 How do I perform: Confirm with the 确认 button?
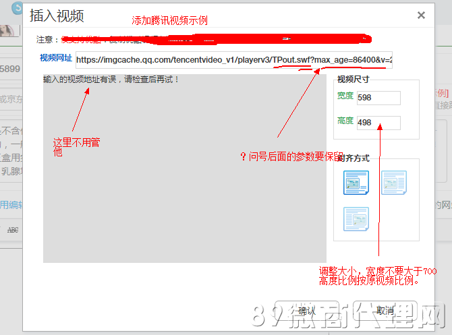click(x=307, y=311)
